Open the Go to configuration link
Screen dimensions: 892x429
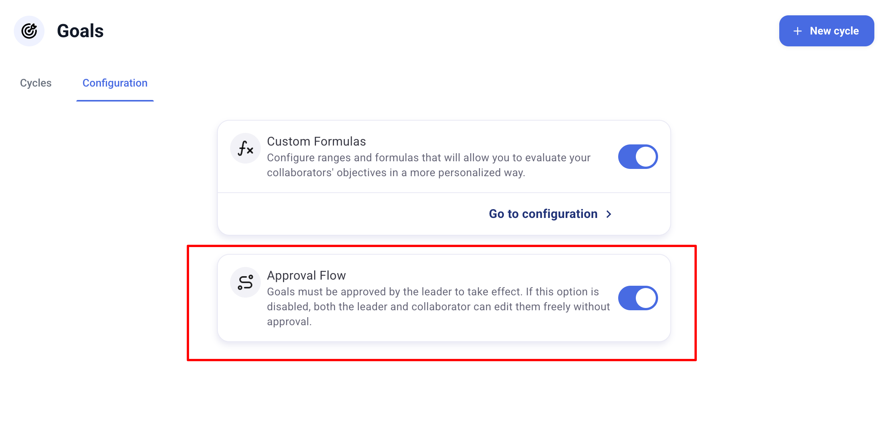click(543, 214)
